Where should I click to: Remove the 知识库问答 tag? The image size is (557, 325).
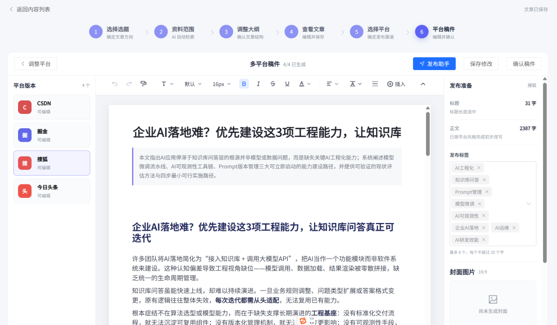[x=484, y=180]
